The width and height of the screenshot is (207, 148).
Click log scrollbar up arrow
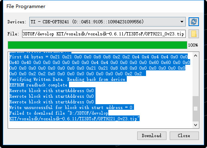[195, 55]
